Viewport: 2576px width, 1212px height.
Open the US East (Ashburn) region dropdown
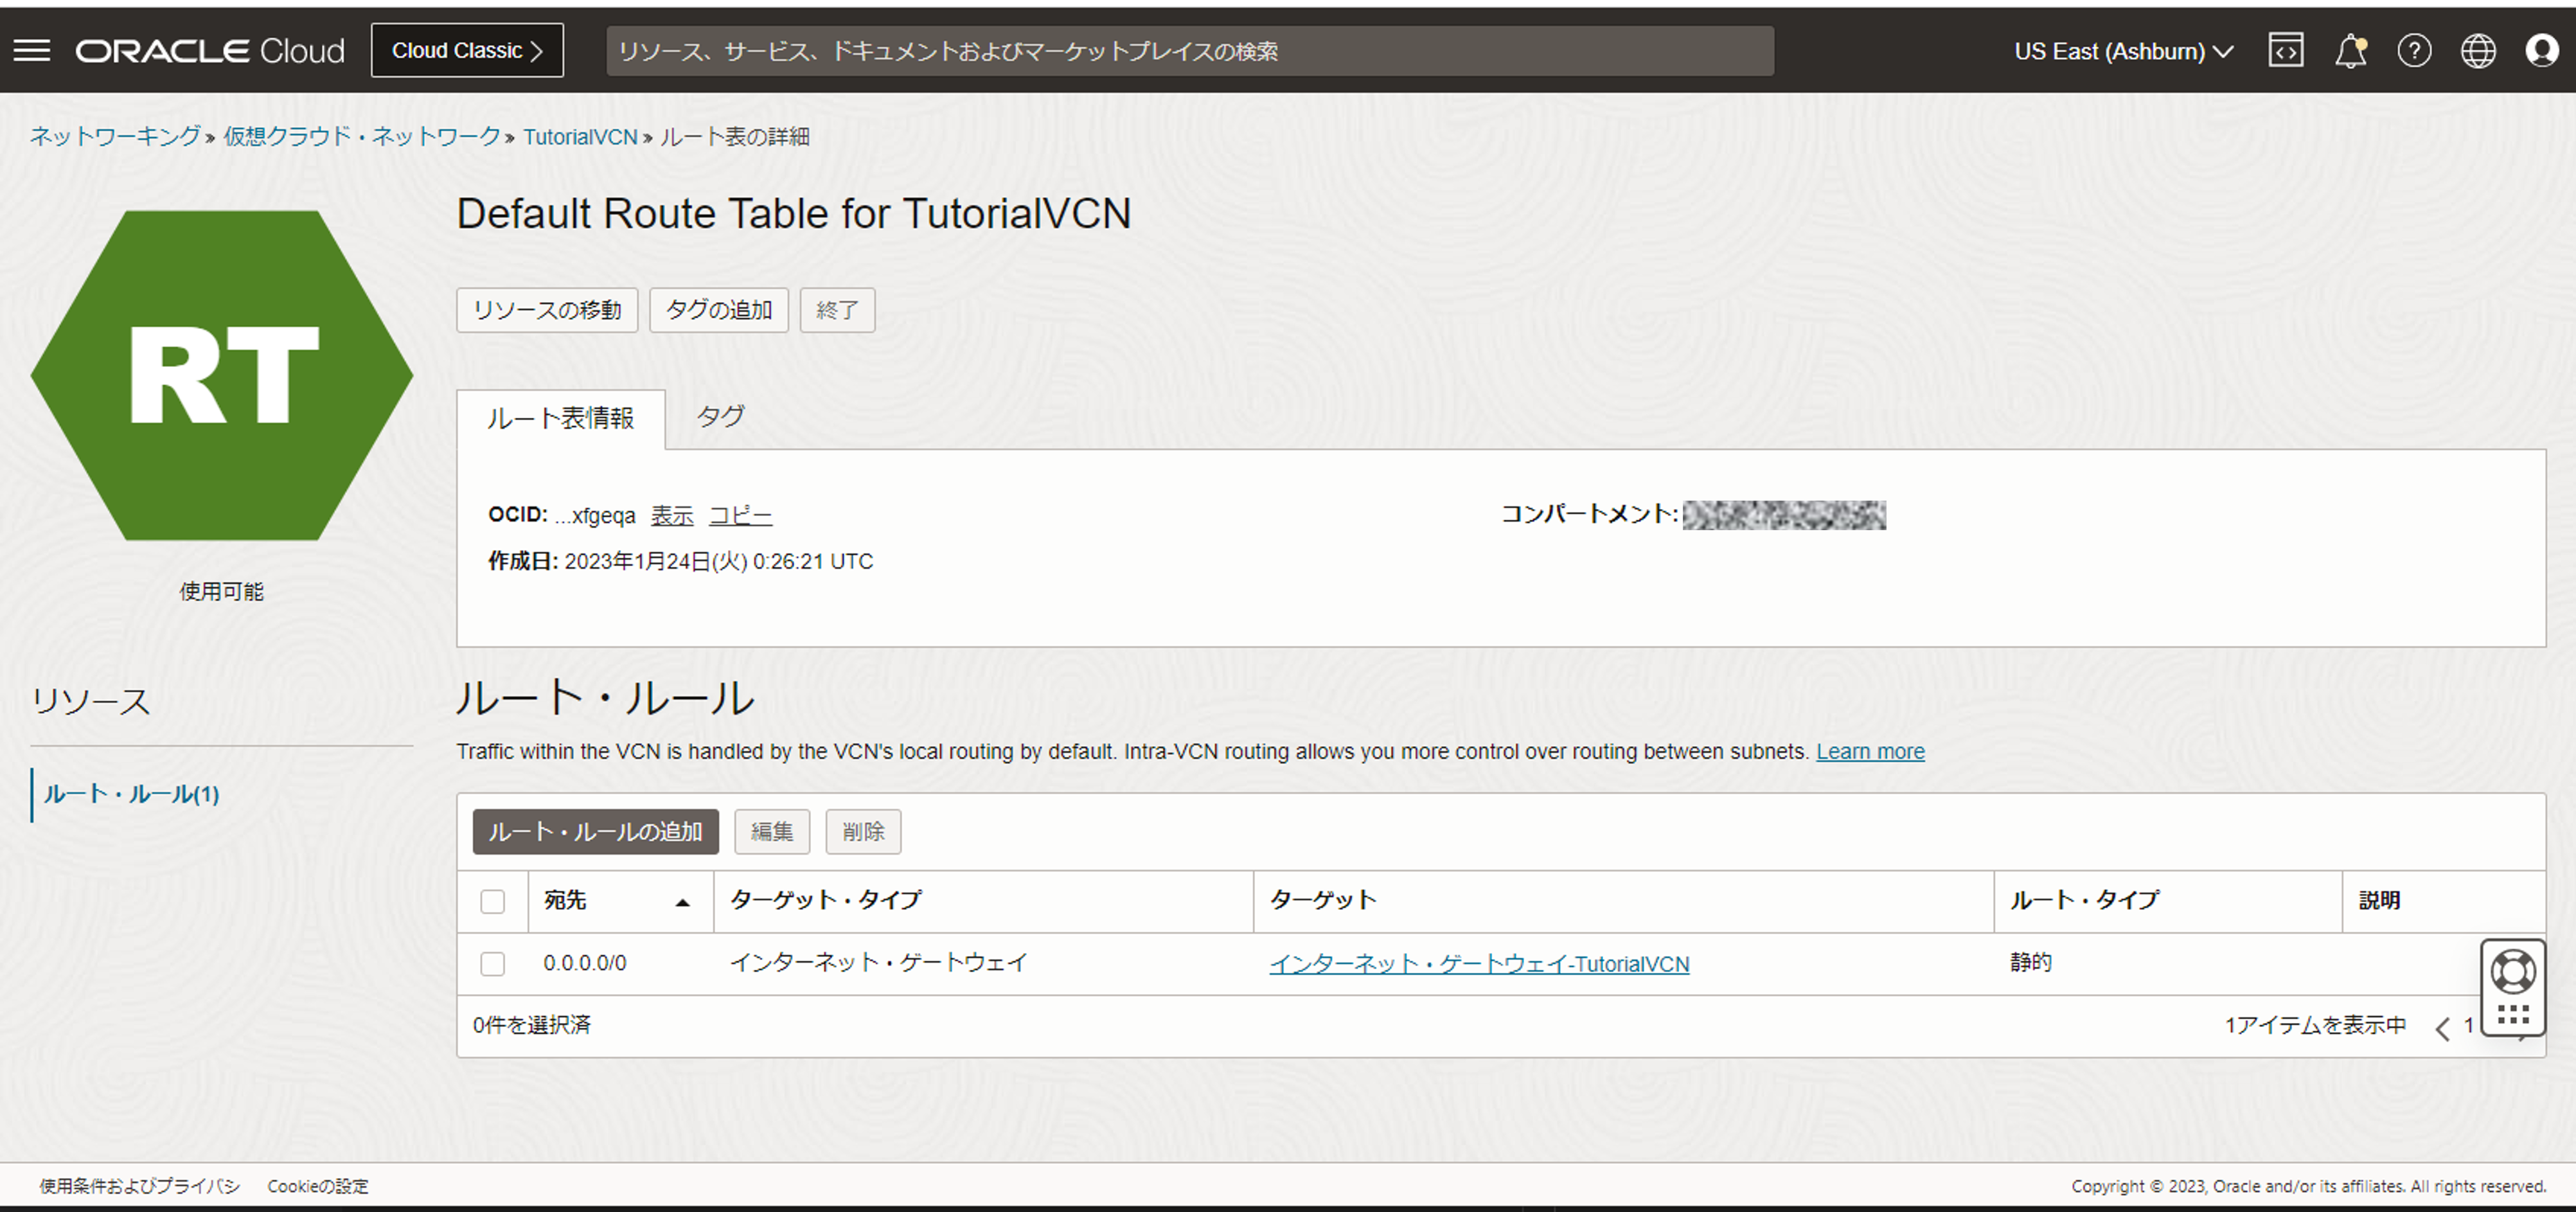click(x=2123, y=51)
